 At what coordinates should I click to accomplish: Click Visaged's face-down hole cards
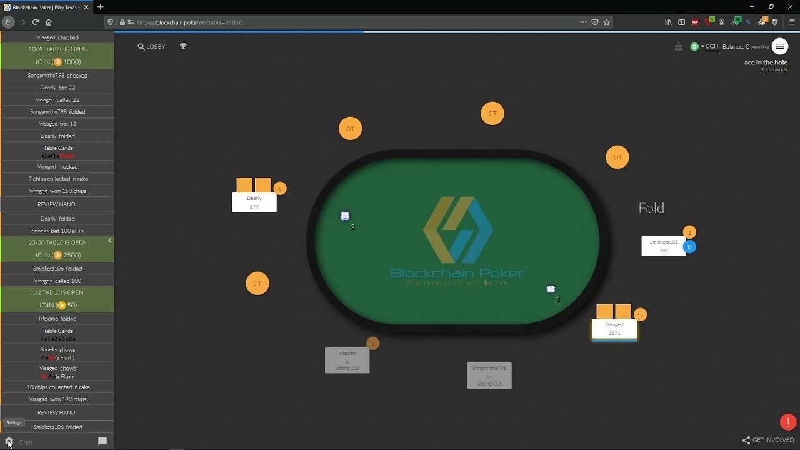(x=614, y=312)
